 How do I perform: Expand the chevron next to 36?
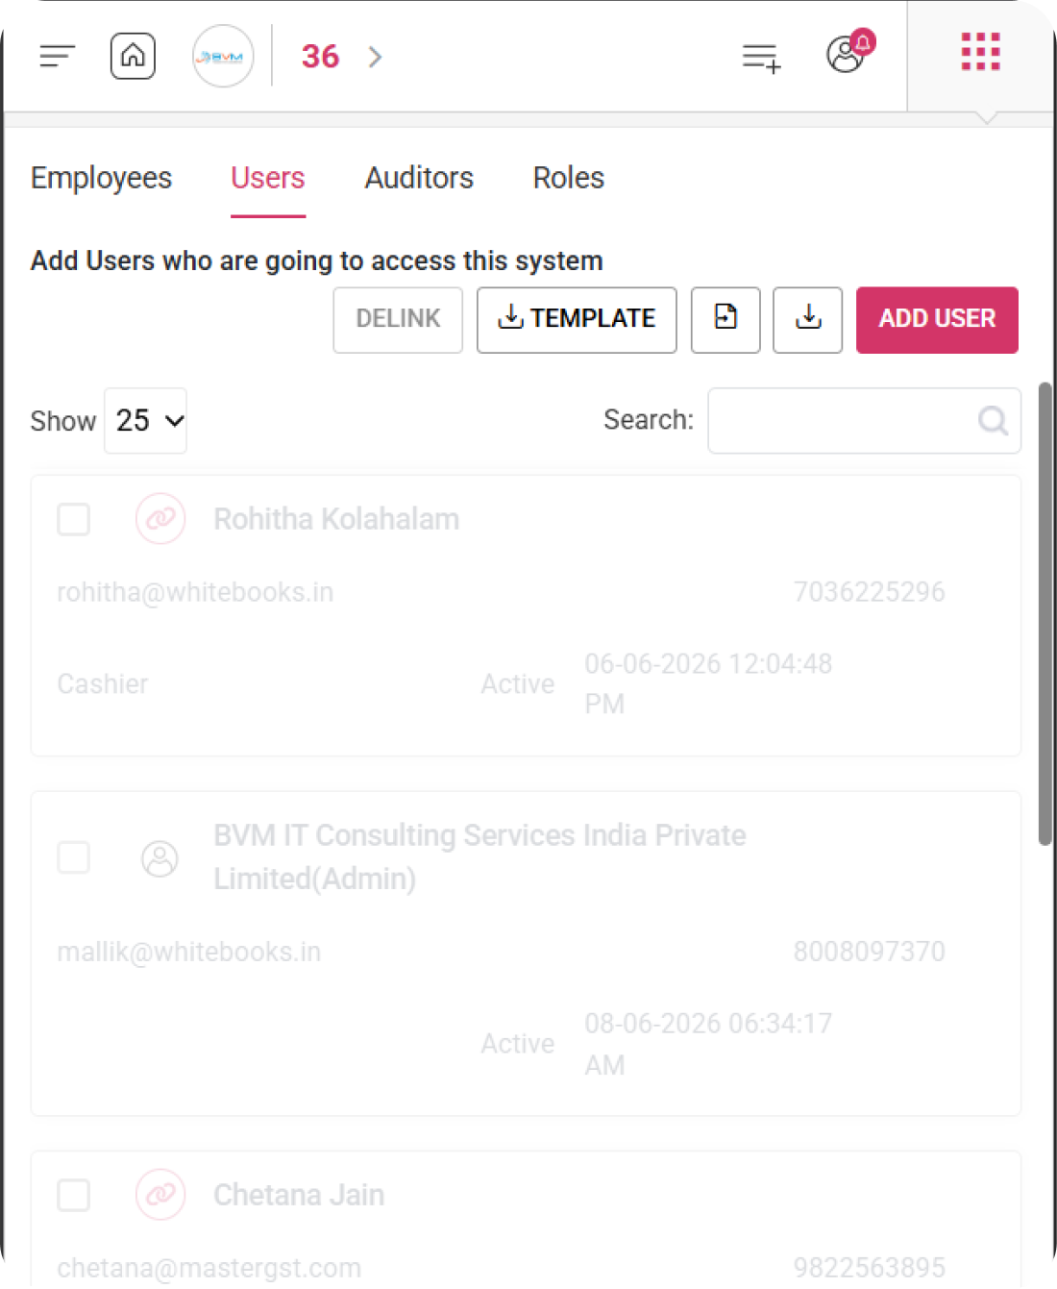(x=375, y=57)
